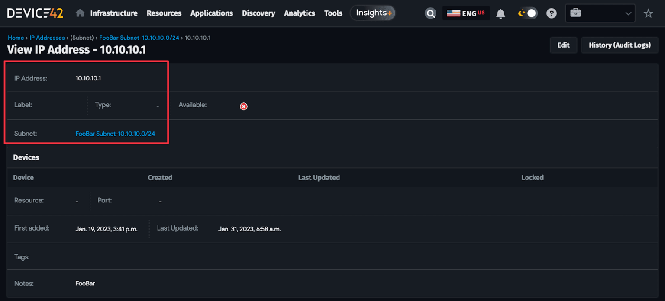Toggle dark mode with the moon switch
The image size is (665, 301).
[x=528, y=13]
